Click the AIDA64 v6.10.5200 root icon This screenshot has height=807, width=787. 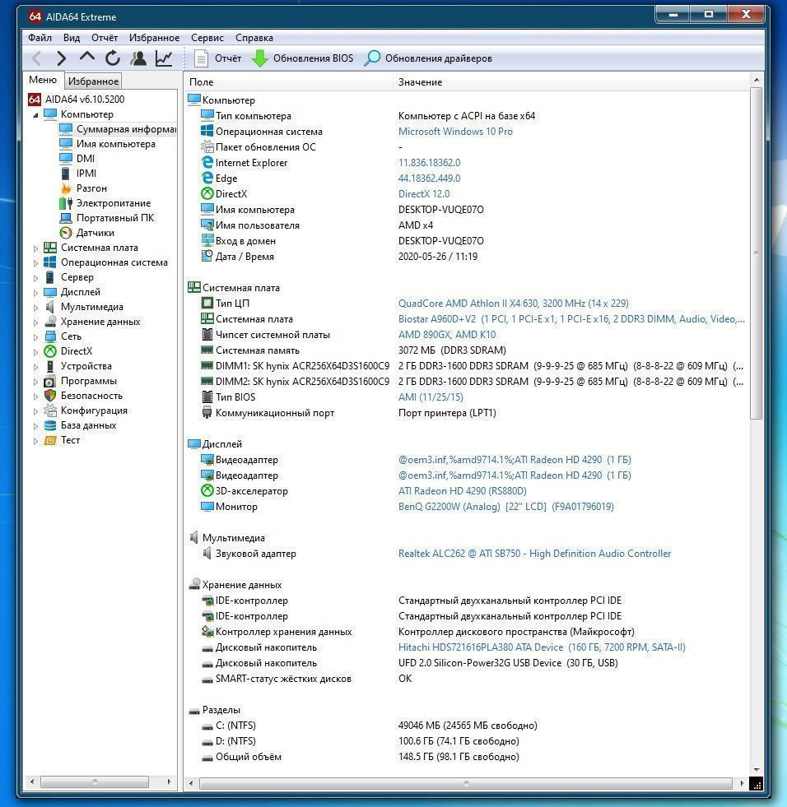35,99
